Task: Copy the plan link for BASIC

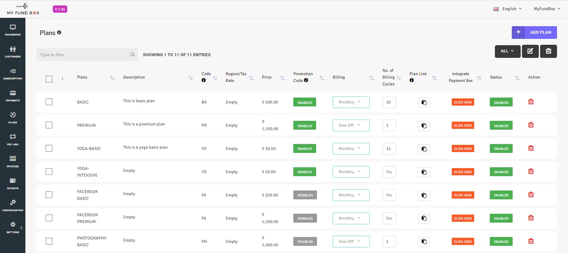Action: tap(424, 102)
